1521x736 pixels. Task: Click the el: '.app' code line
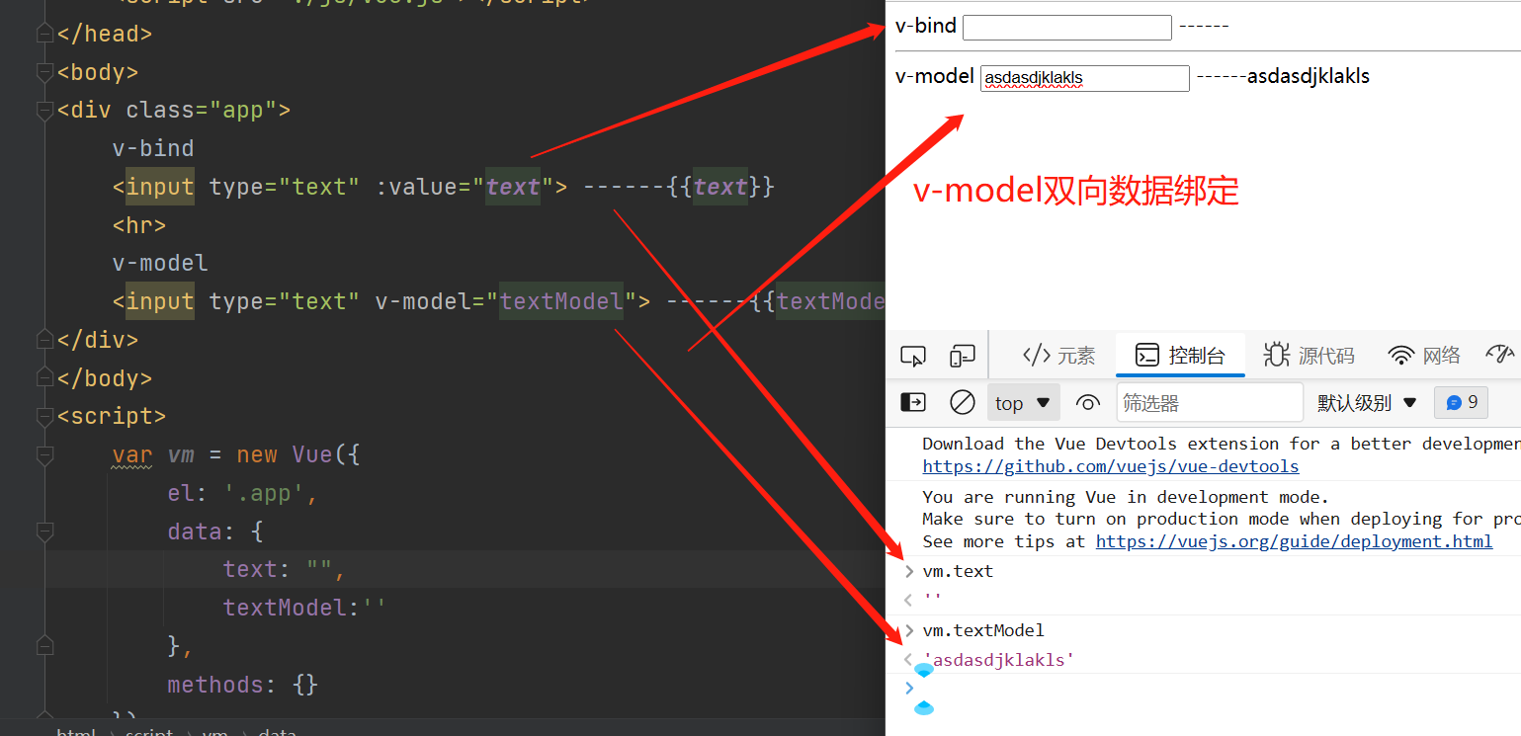[x=242, y=493]
